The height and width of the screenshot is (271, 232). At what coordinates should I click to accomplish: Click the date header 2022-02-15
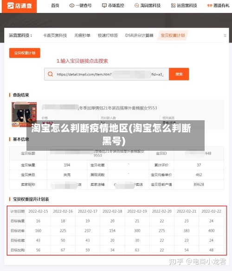click(x=38, y=211)
